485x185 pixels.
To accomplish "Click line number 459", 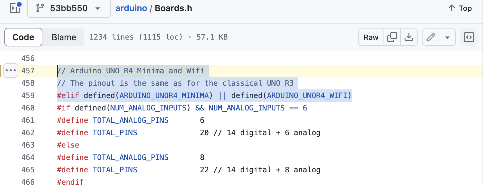I will pos(28,95).
